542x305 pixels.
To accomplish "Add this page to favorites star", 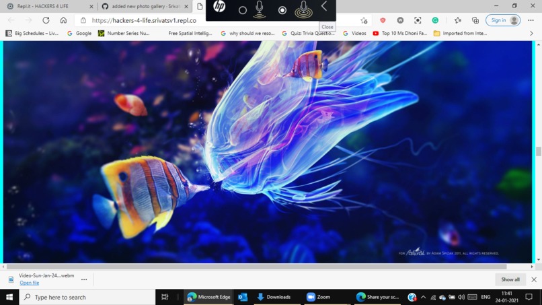I will click(364, 20).
